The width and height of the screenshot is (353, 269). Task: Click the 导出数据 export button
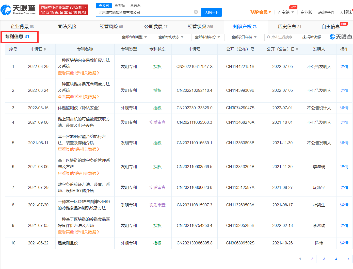click(312, 37)
